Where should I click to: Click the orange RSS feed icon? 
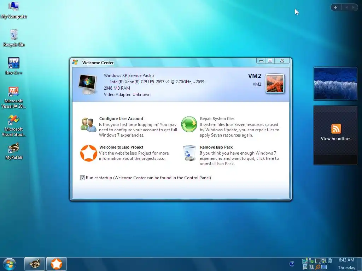pos(336,128)
